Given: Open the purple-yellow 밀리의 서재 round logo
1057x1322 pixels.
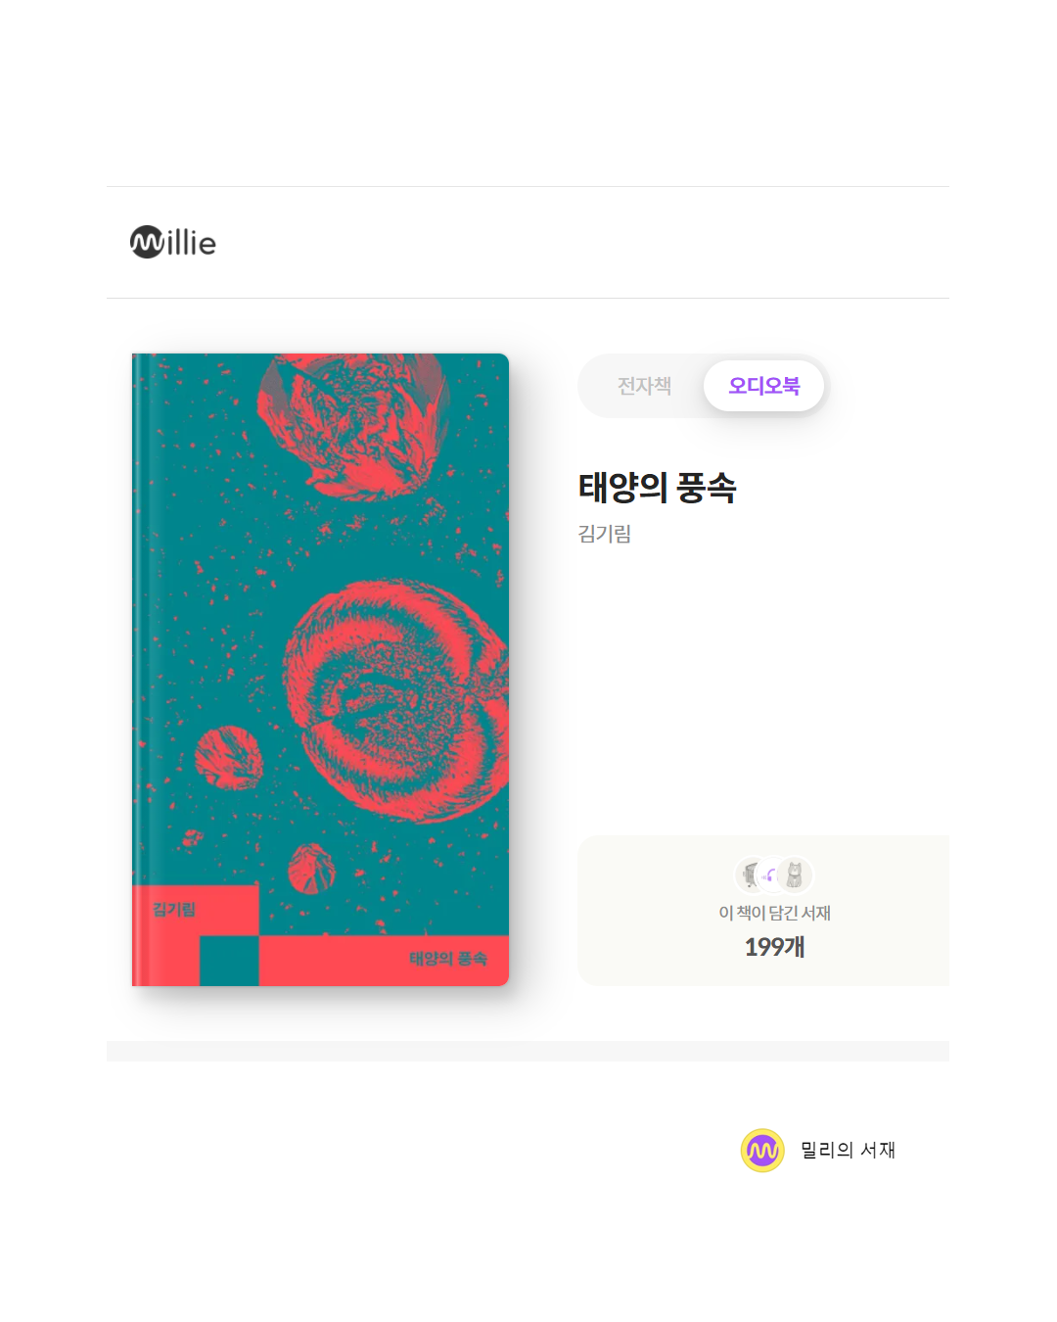Looking at the screenshot, I should [762, 1151].
